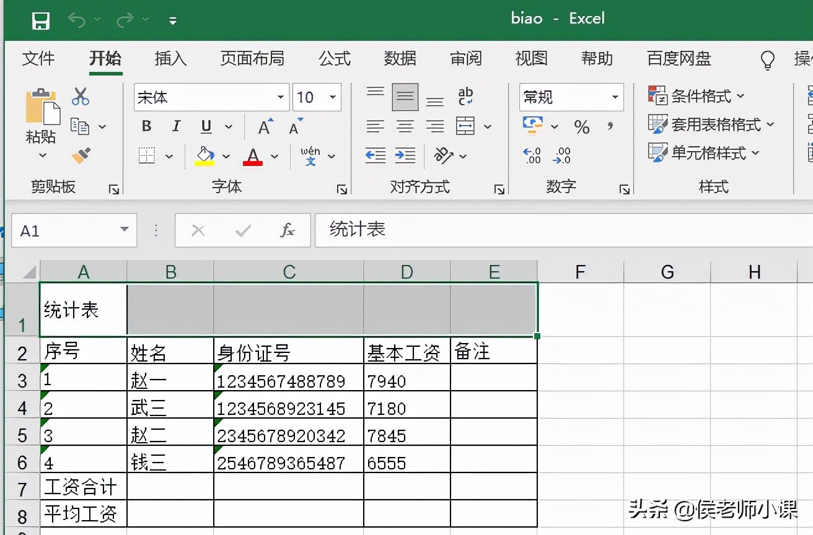Image resolution: width=813 pixels, height=535 pixels.
Task: Open the 数字 group dialog launcher
Action: click(625, 189)
